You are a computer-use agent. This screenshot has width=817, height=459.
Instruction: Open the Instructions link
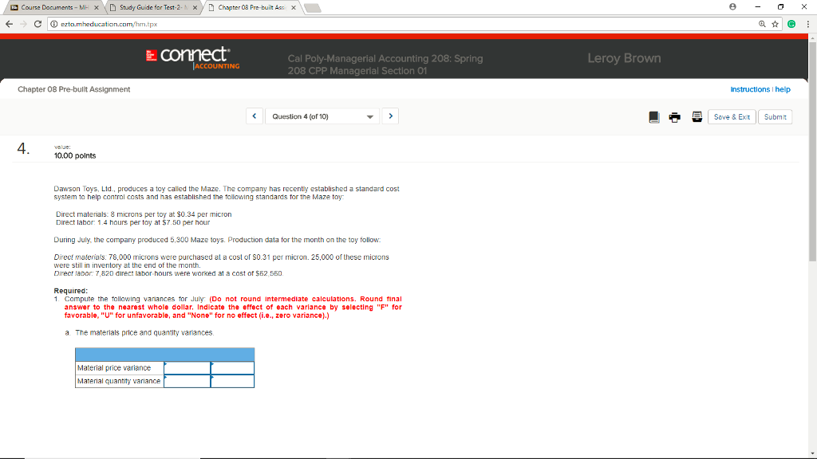point(750,89)
